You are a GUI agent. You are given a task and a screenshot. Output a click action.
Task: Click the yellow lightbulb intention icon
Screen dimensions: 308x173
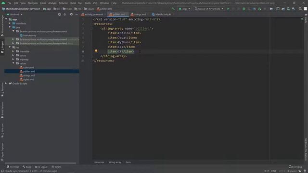[x=96, y=51]
